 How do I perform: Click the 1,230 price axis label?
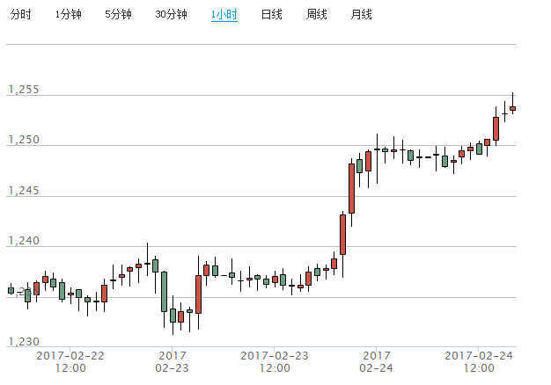[x=24, y=341]
